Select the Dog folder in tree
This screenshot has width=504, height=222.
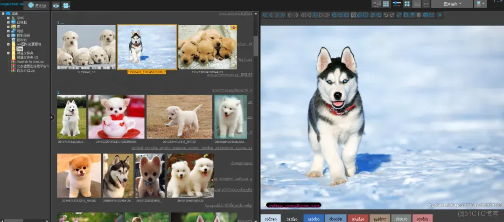pyautogui.click(x=20, y=49)
